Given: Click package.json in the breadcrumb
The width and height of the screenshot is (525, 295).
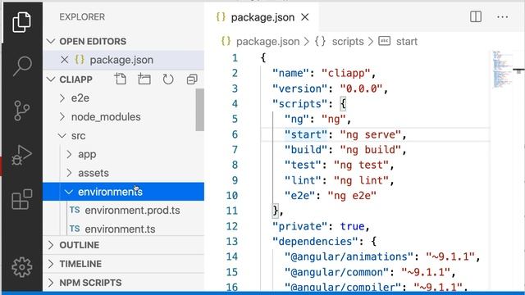Looking at the screenshot, I should [268, 42].
